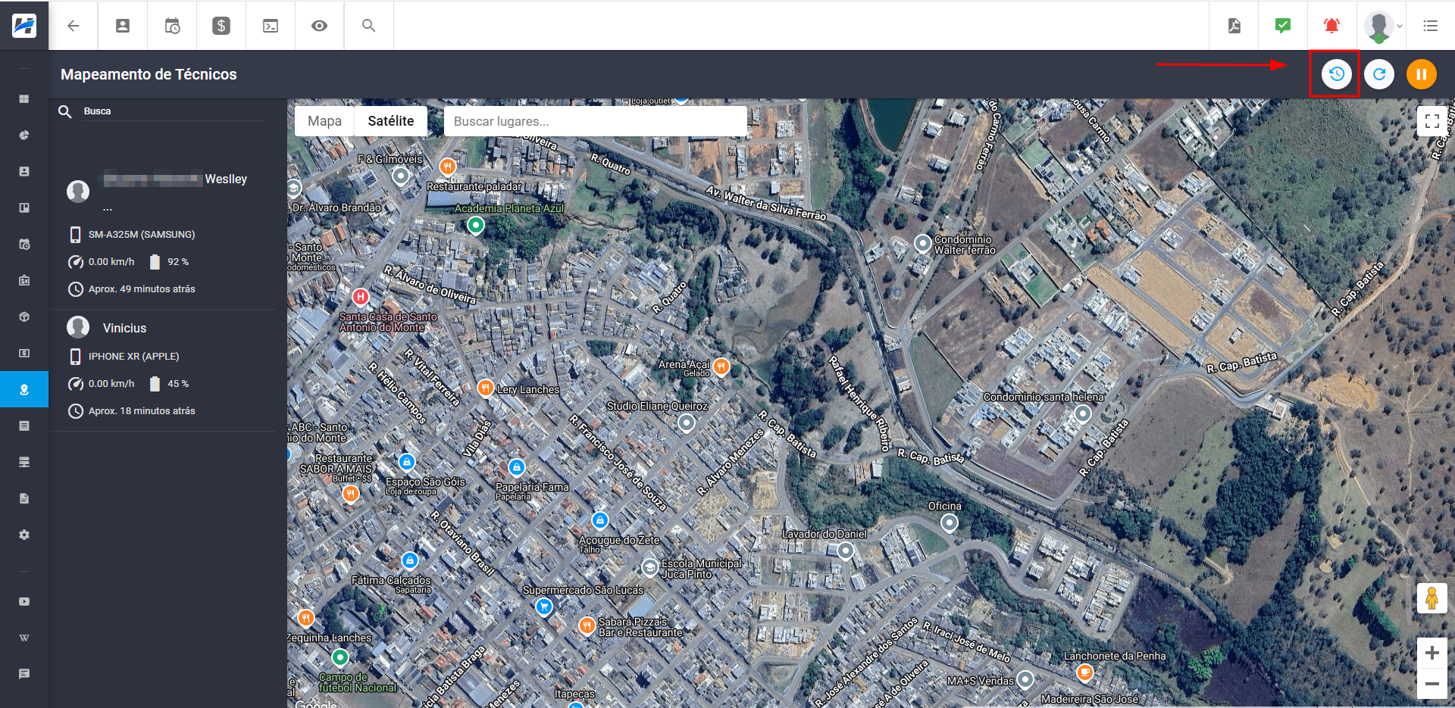The image size is (1455, 708).
Task: Open the terminal console icon in top toolbar
Action: 271,26
